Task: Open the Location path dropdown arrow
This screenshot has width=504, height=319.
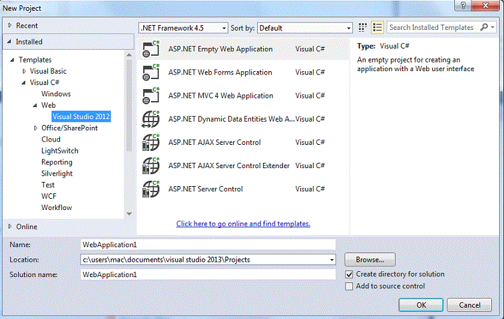Action: (x=332, y=260)
